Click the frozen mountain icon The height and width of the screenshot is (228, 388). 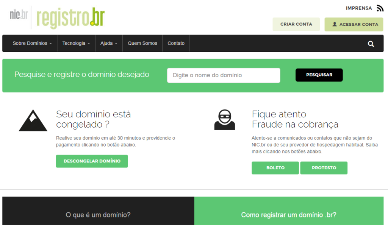point(33,120)
